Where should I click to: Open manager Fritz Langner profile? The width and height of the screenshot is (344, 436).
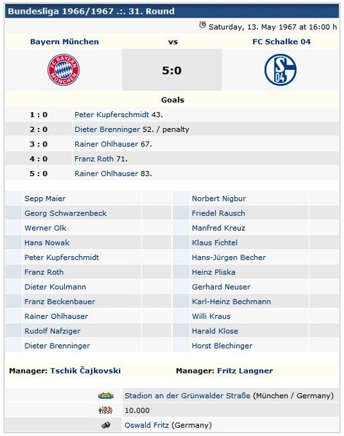(245, 370)
